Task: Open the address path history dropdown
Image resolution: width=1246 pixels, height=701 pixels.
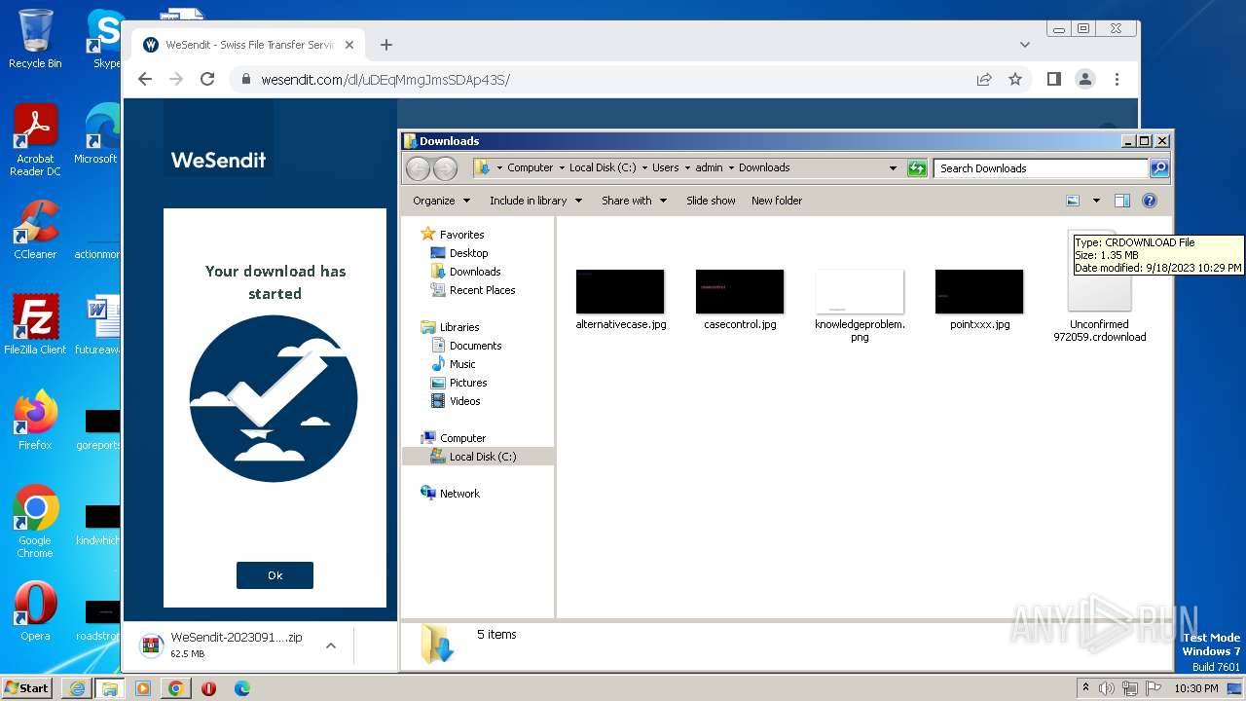Action: pos(893,168)
